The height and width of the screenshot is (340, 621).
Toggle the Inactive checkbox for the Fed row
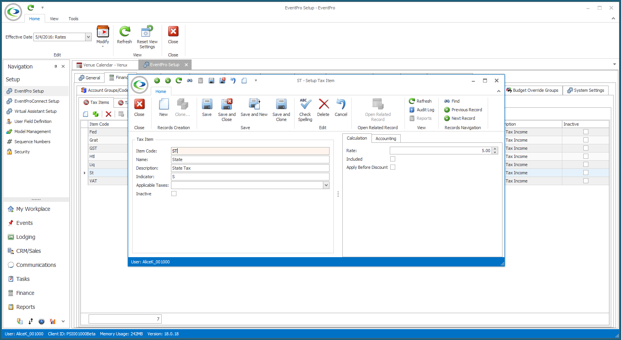click(586, 132)
